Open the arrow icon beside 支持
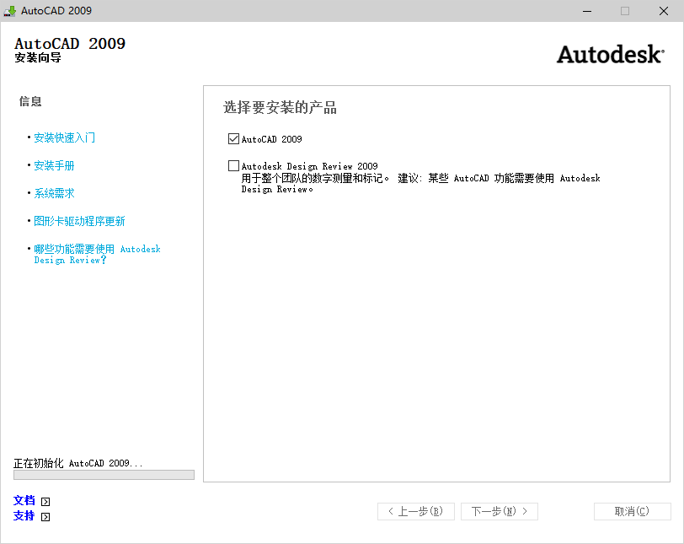Image resolution: width=684 pixels, height=544 pixels. click(x=45, y=517)
